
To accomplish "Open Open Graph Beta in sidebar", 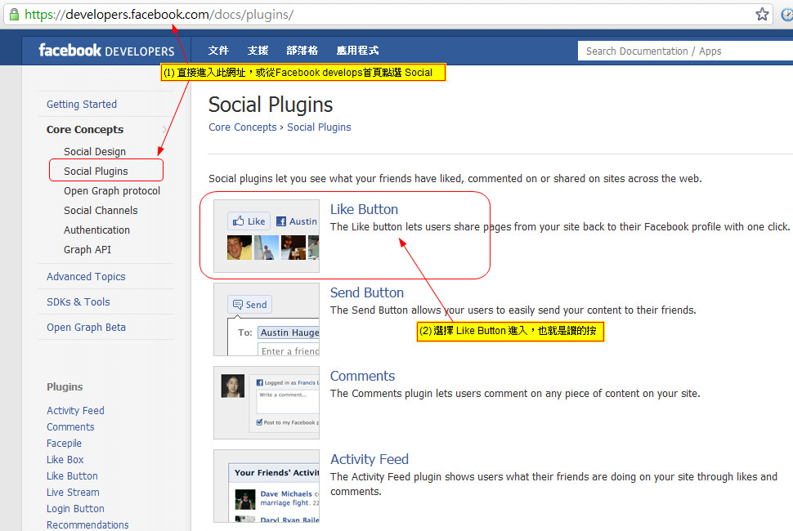I will pyautogui.click(x=86, y=327).
